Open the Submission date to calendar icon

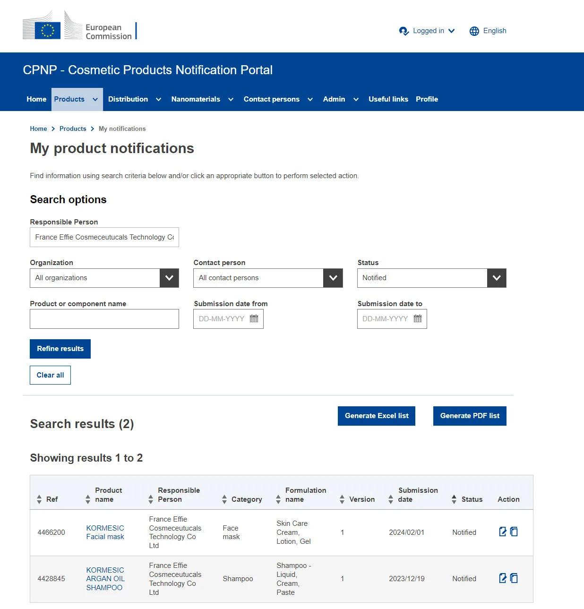tap(418, 319)
